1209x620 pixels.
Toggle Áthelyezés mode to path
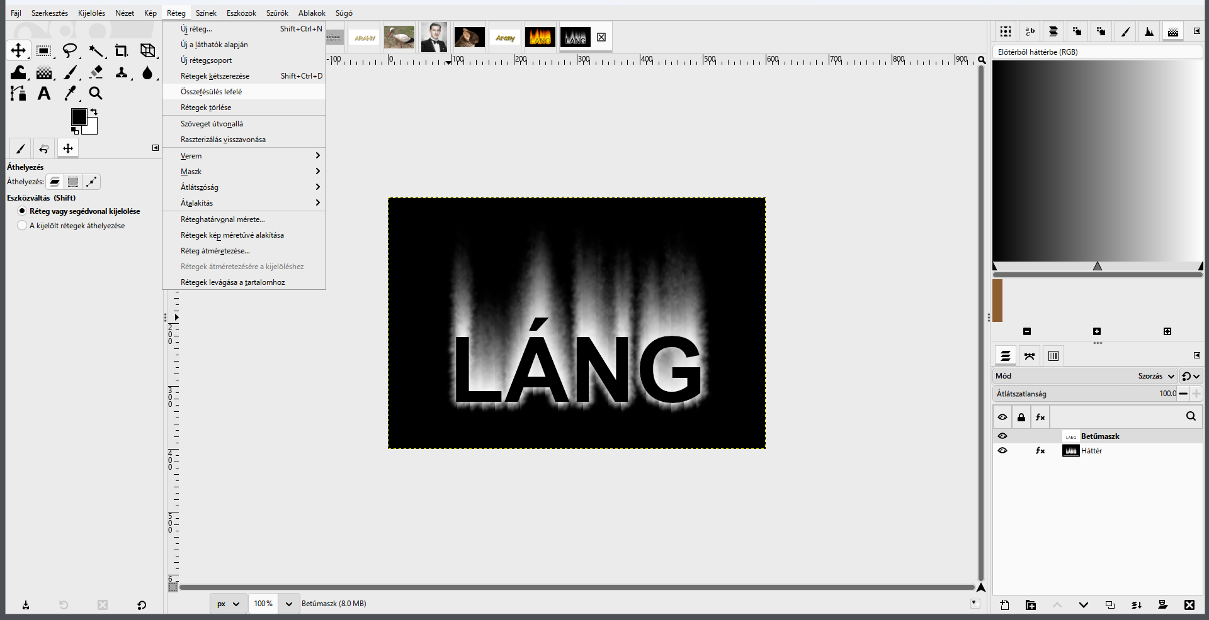pos(92,182)
